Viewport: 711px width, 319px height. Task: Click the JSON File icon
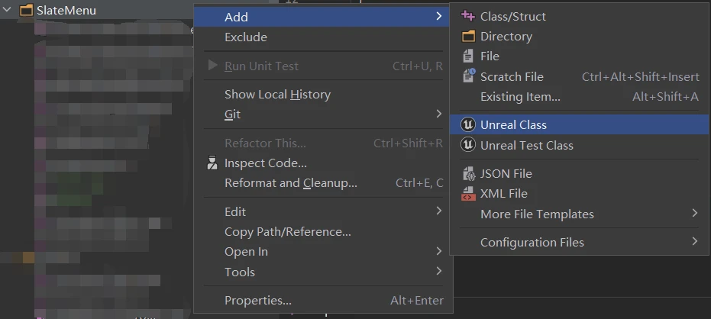468,174
